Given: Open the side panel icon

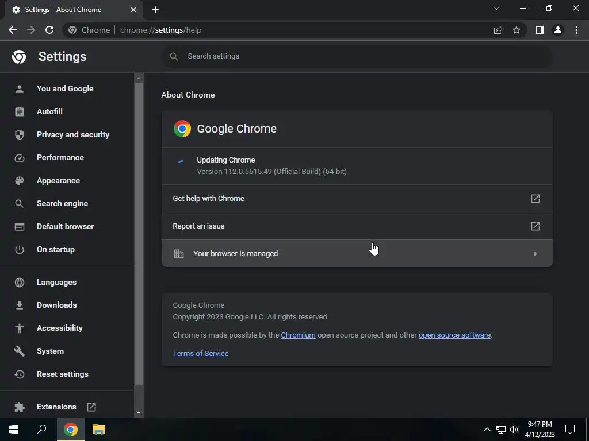Looking at the screenshot, I should pos(540,30).
